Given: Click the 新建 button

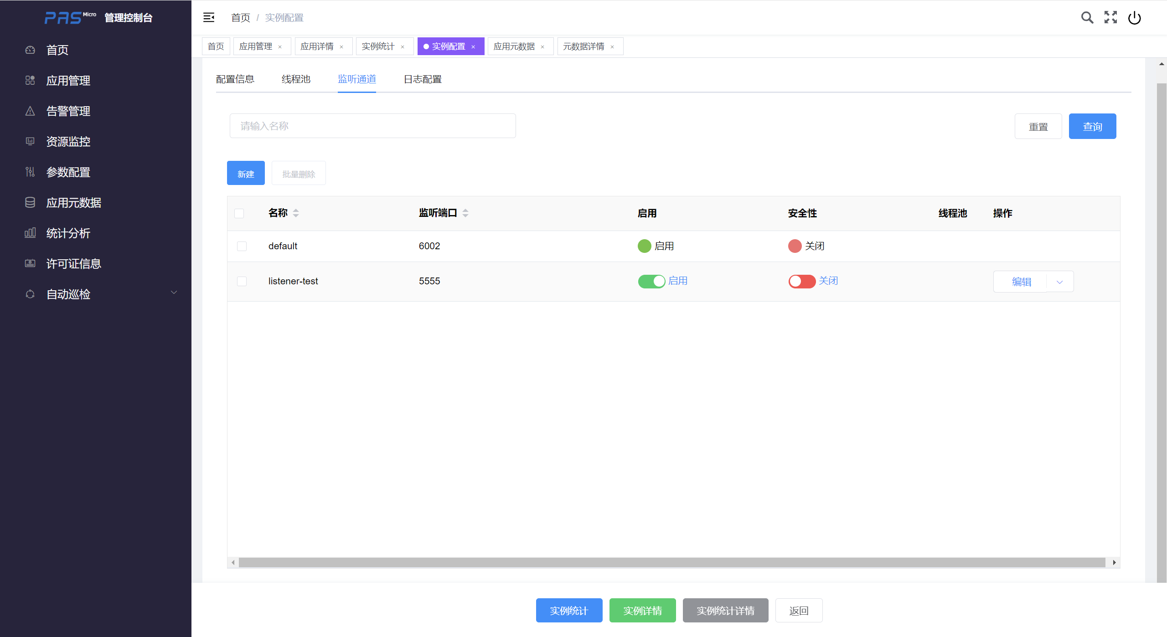Looking at the screenshot, I should [246, 173].
